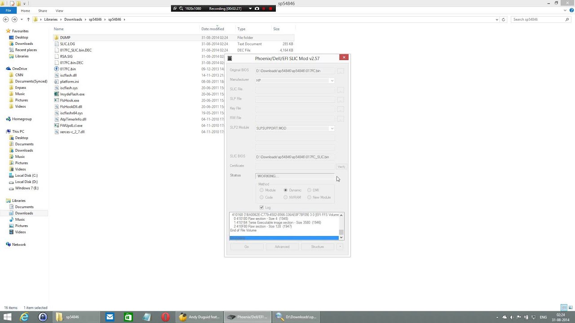Open the Windows Start button
This screenshot has width=575, height=323.
(8, 317)
